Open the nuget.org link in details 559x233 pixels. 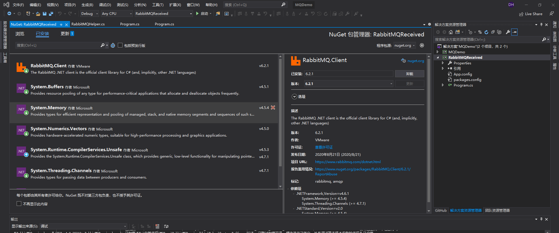[416, 61]
